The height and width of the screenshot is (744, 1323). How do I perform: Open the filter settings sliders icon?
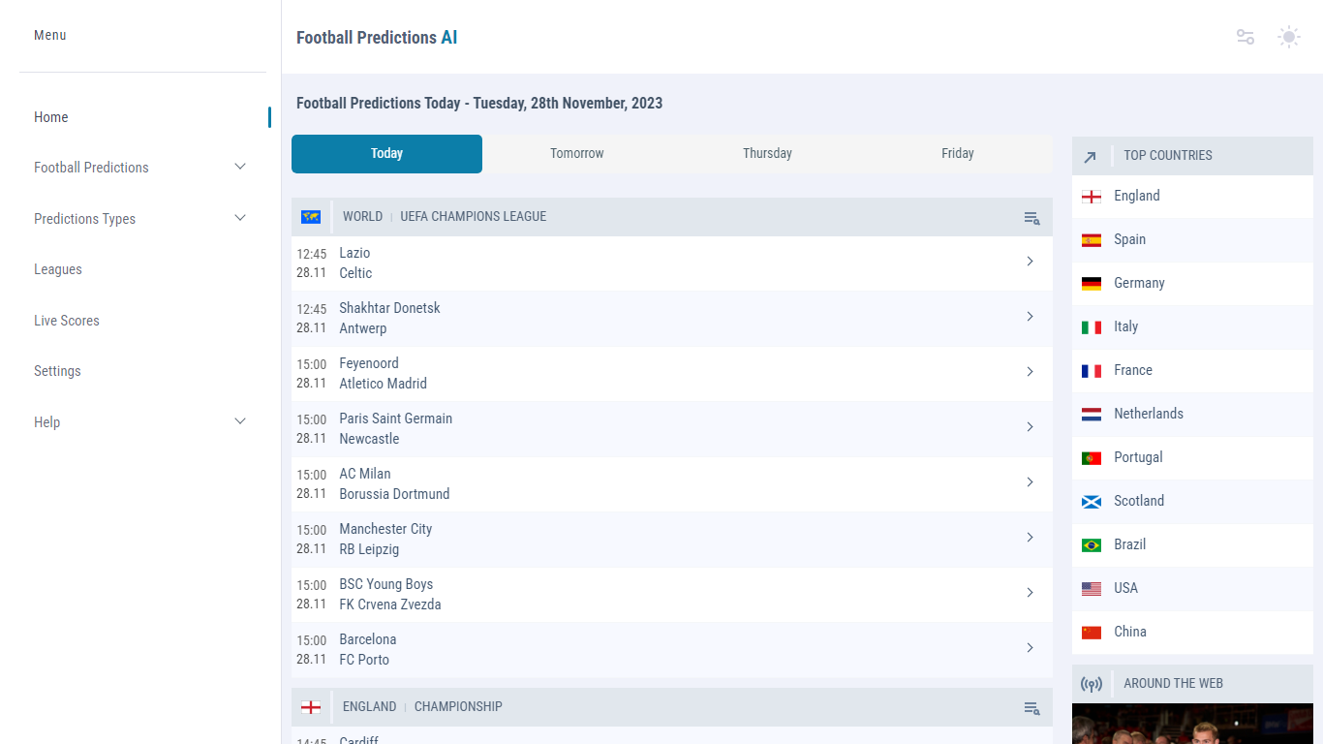[1246, 37]
